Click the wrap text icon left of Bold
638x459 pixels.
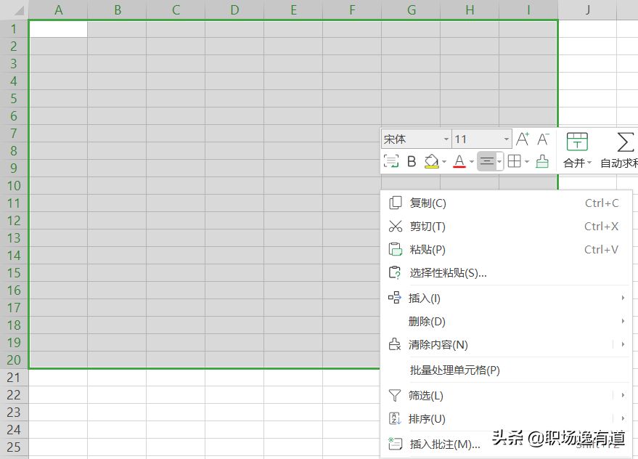391,162
